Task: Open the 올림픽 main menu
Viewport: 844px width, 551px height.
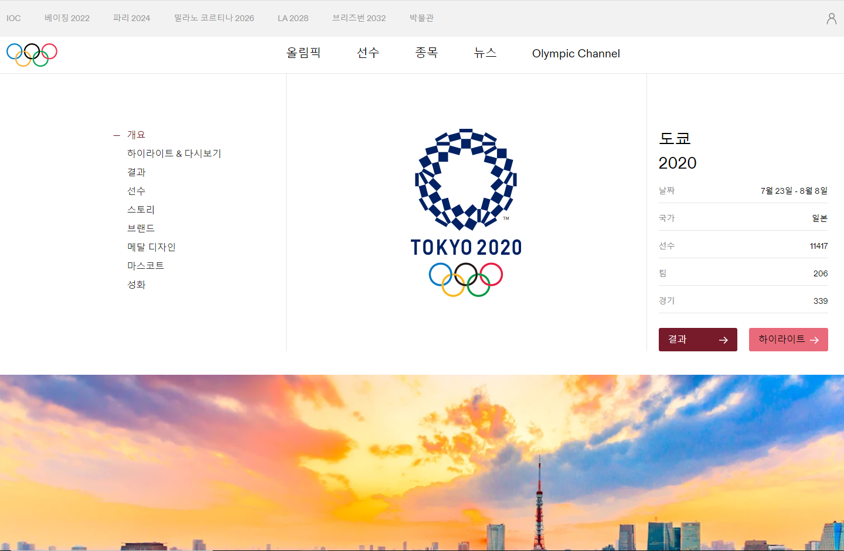Action: (x=304, y=53)
